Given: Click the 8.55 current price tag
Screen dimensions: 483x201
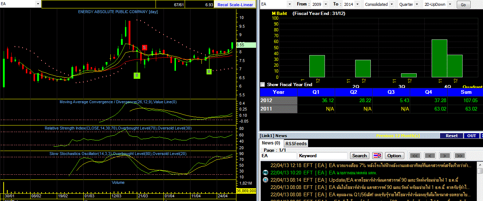Looking at the screenshot, I should pos(246,45).
